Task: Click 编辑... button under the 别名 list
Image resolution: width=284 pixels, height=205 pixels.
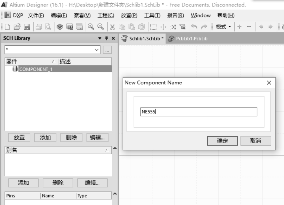Action: [x=92, y=183]
